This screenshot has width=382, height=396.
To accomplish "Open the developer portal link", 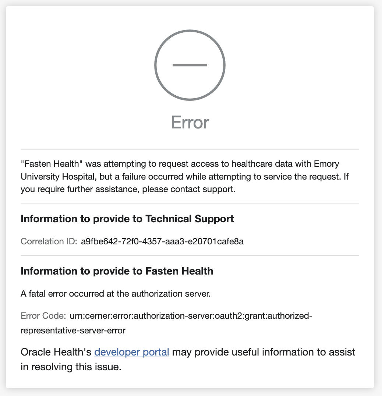I will click(x=132, y=352).
